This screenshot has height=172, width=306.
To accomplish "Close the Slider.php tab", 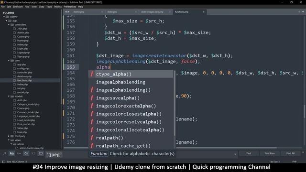I will pos(136,12).
